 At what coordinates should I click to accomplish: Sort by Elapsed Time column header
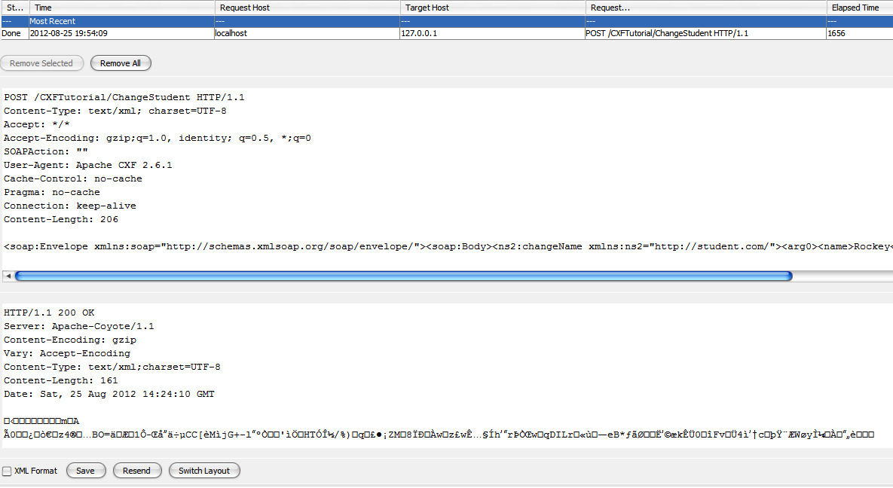click(x=858, y=8)
